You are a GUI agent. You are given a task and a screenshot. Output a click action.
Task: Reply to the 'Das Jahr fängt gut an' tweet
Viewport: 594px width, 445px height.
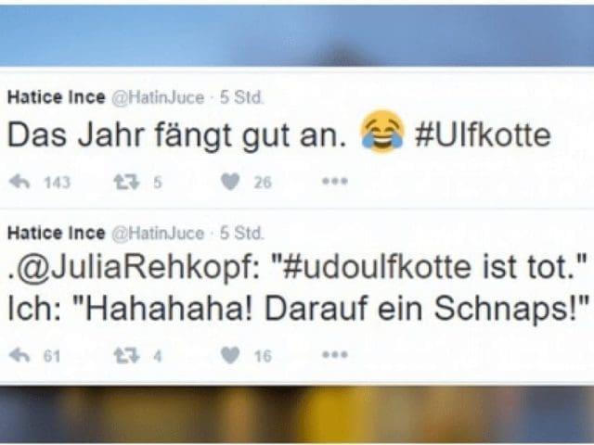click(x=19, y=182)
